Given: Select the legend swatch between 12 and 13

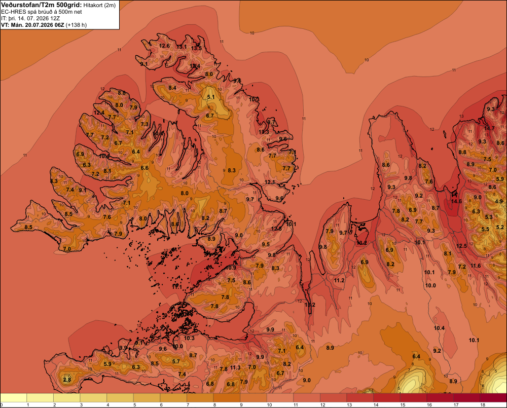Looking at the screenshot, I should (x=334, y=398).
